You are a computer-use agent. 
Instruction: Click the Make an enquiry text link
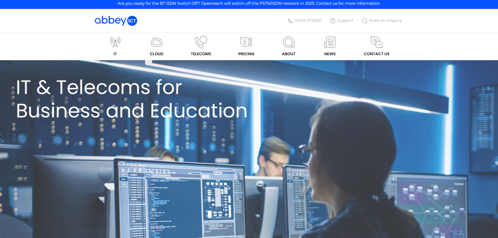click(385, 21)
